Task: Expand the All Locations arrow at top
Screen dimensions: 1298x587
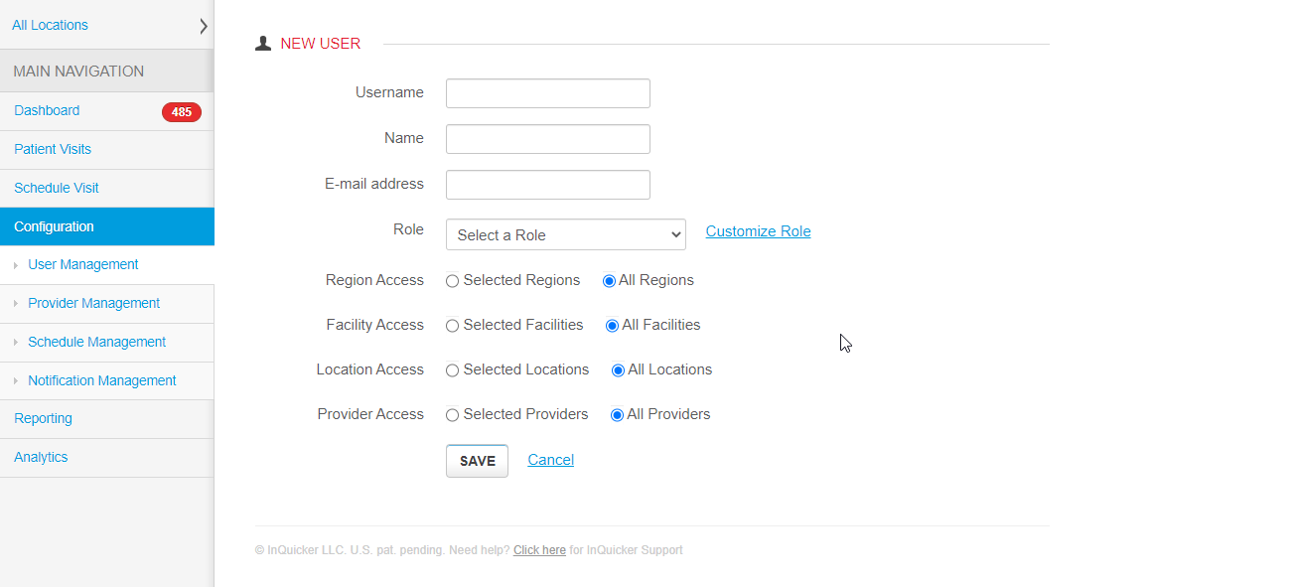Action: (x=204, y=24)
